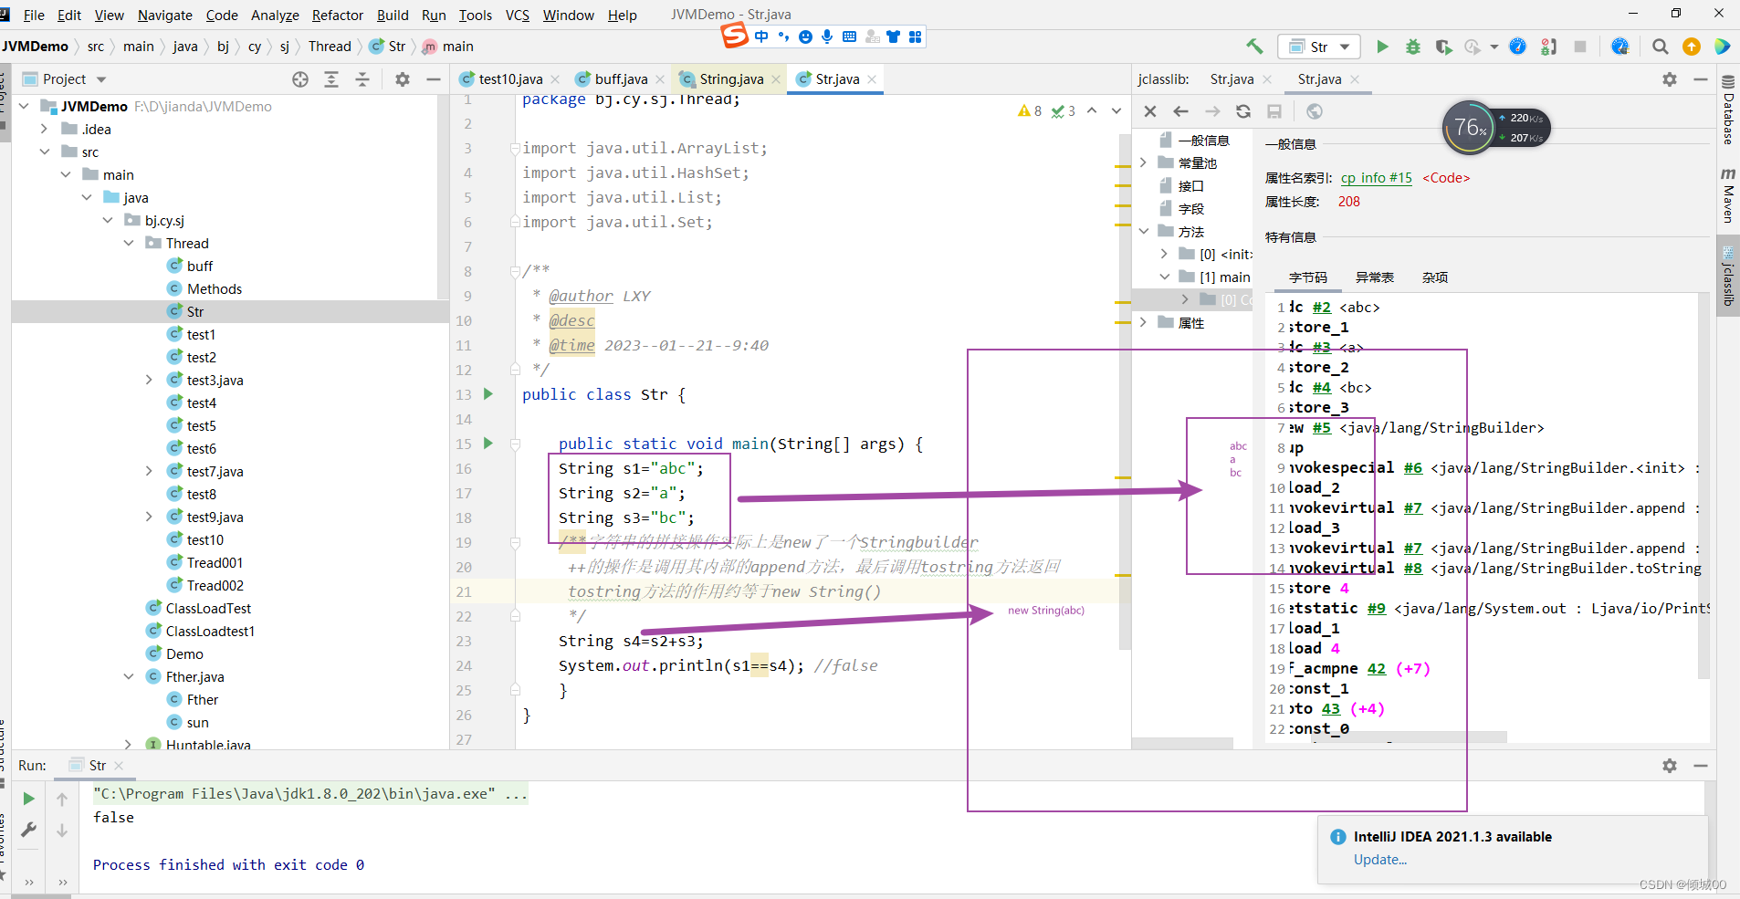1740x899 pixels.
Task: Click the Stop process button in toolbar
Action: click(x=1580, y=47)
